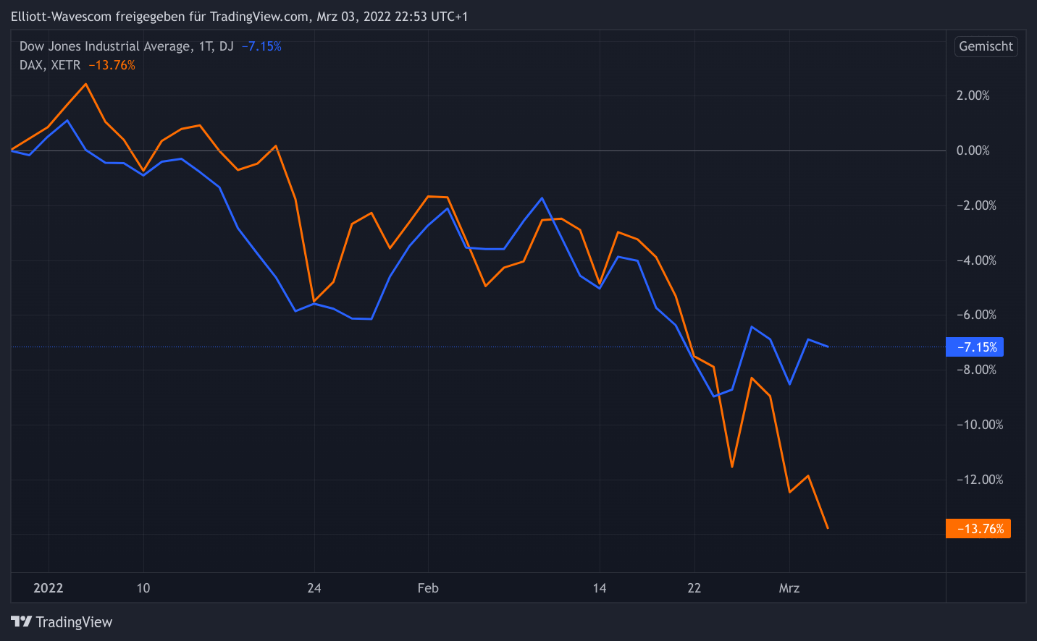Click the Elliott-Wavescom chart header text
The height and width of the screenshot is (641, 1037).
(239, 17)
